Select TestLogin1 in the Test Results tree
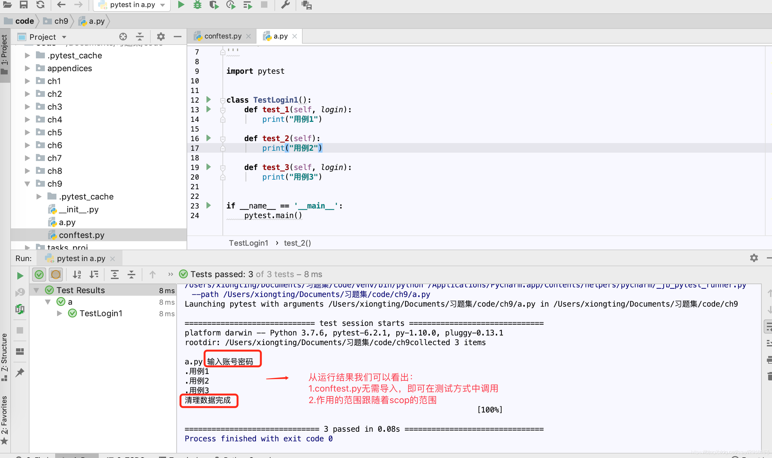The height and width of the screenshot is (458, 772). click(101, 313)
